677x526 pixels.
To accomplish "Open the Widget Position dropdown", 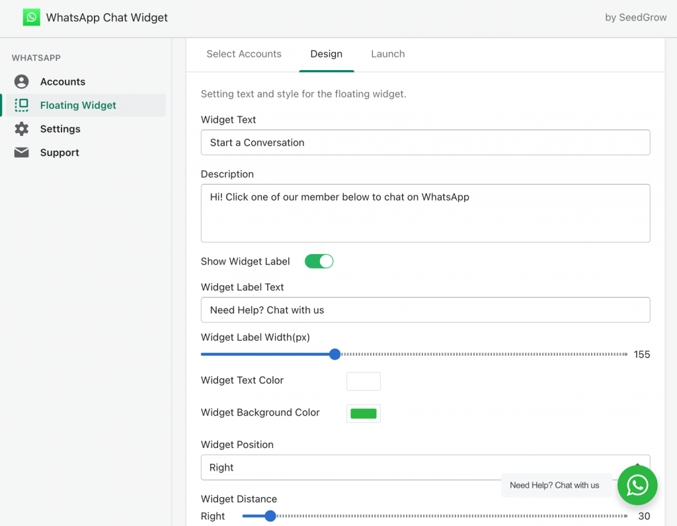I will [425, 467].
